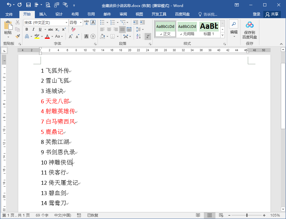The image size is (286, 219).
Task: Switch to the 插入 tab
Action: coord(43,14)
